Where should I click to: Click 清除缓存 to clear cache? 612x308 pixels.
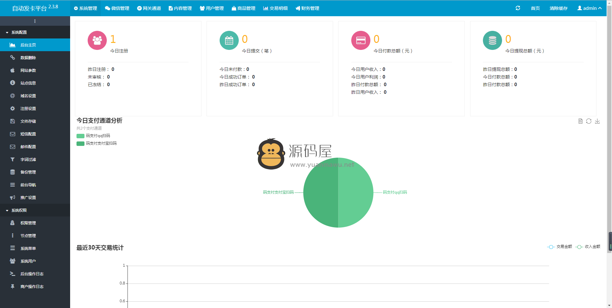(558, 8)
